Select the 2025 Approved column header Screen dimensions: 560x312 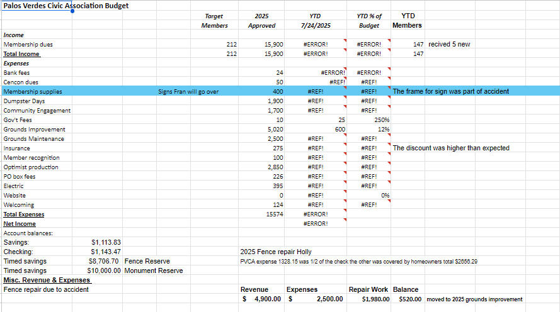point(262,21)
